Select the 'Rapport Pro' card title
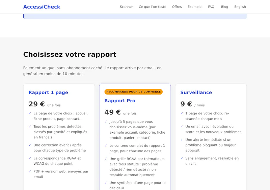This screenshot has width=270, height=190. tap(120, 101)
